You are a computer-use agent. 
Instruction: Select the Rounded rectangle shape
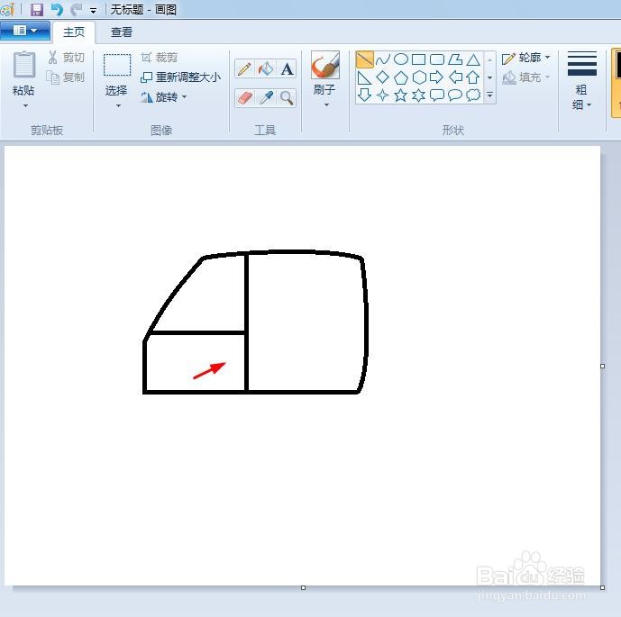point(437,59)
